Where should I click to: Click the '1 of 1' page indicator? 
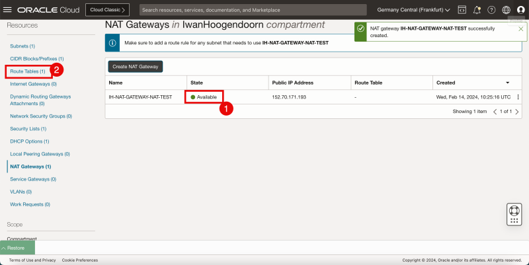click(506, 112)
